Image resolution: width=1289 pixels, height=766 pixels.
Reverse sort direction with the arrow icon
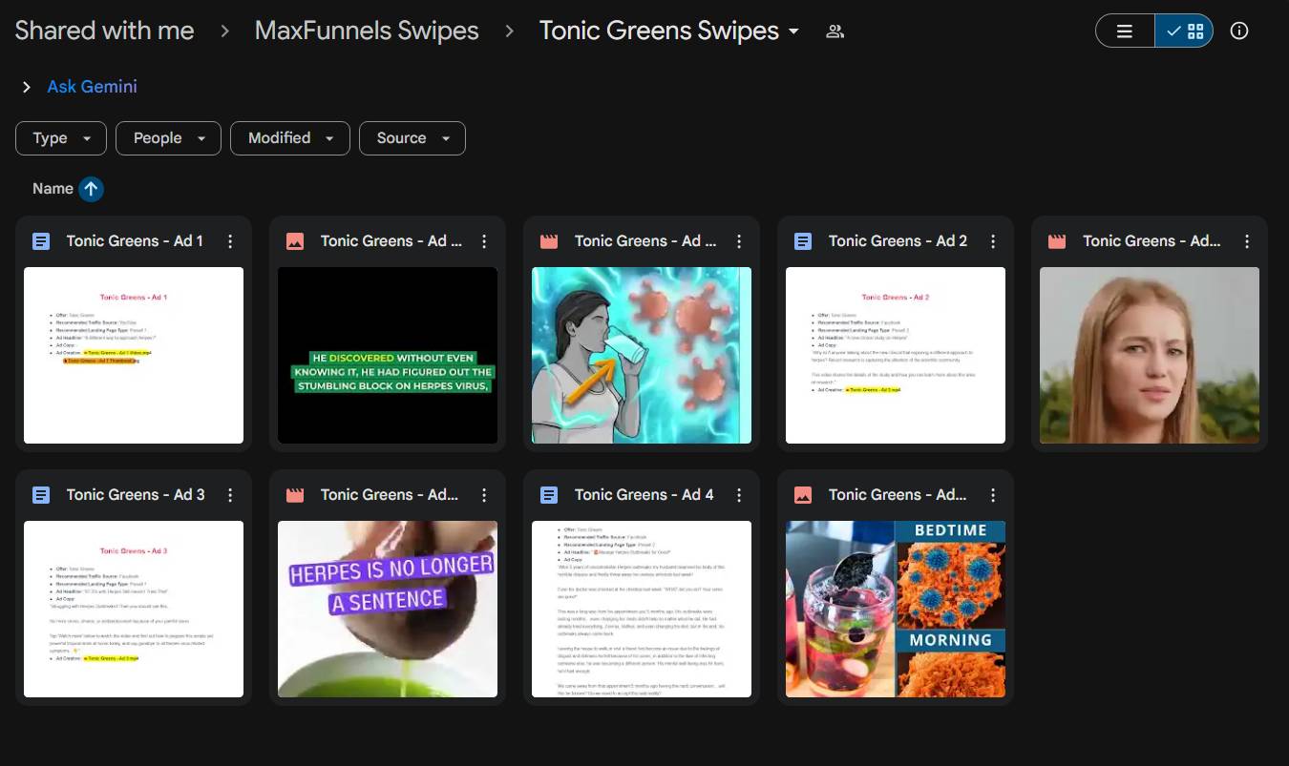91,189
